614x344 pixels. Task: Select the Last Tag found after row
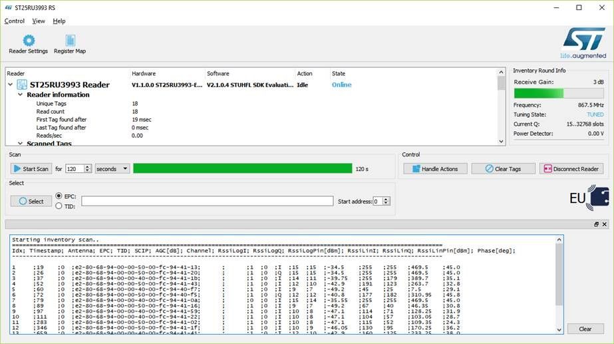click(x=251, y=128)
